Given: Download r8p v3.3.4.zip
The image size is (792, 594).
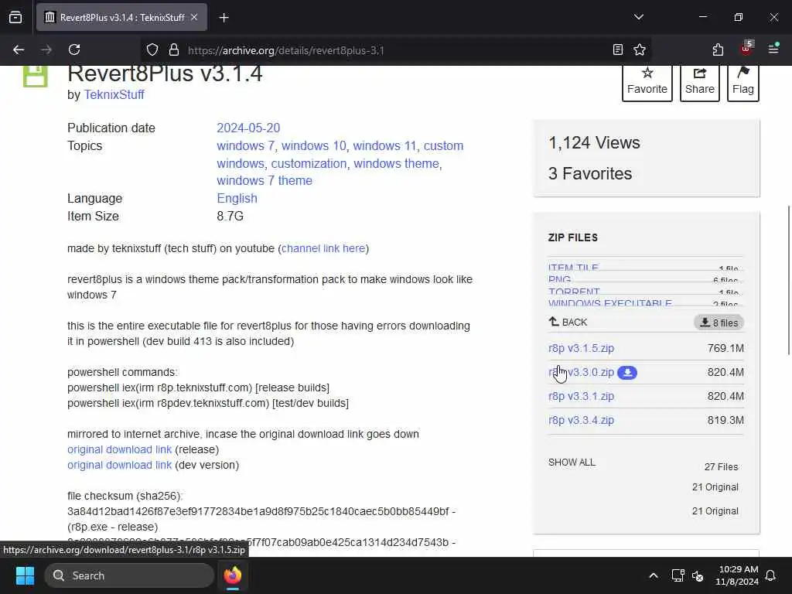Looking at the screenshot, I should click(x=581, y=420).
